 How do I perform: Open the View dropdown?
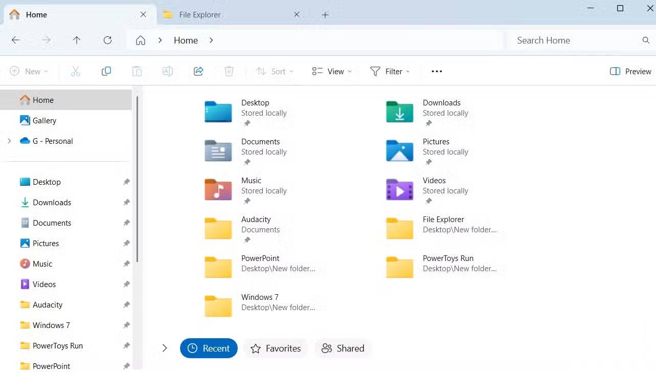332,72
